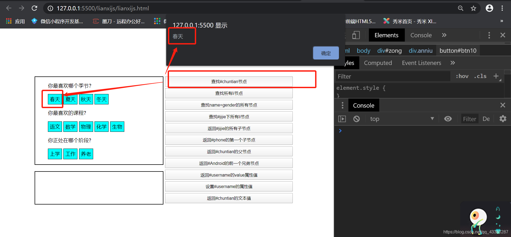Select div.anniu in the breadcrumb
Viewport: 511px width, 237px height.
tap(421, 51)
